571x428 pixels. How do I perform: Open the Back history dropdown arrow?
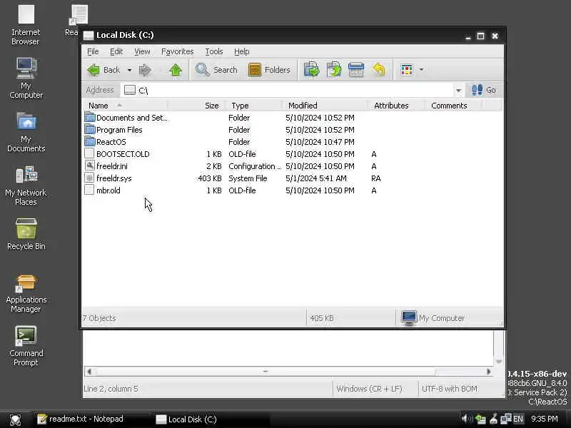(129, 70)
